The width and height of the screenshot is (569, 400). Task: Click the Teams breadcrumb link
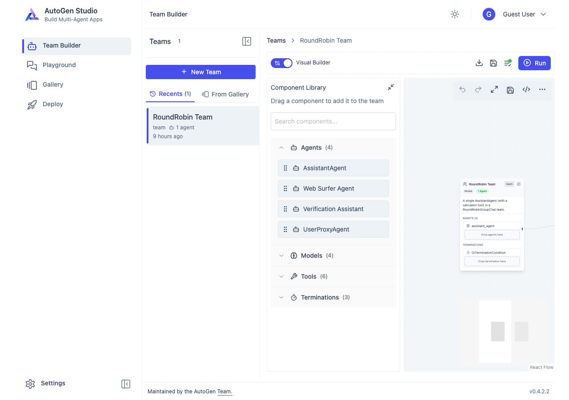[276, 40]
